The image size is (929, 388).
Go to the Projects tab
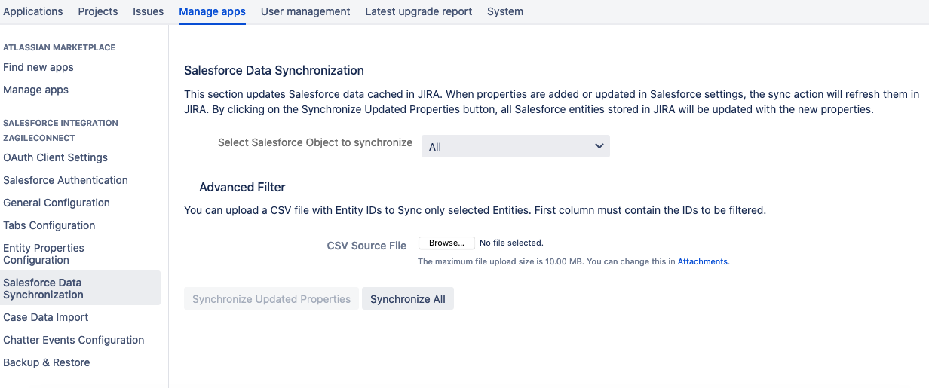pyautogui.click(x=97, y=11)
